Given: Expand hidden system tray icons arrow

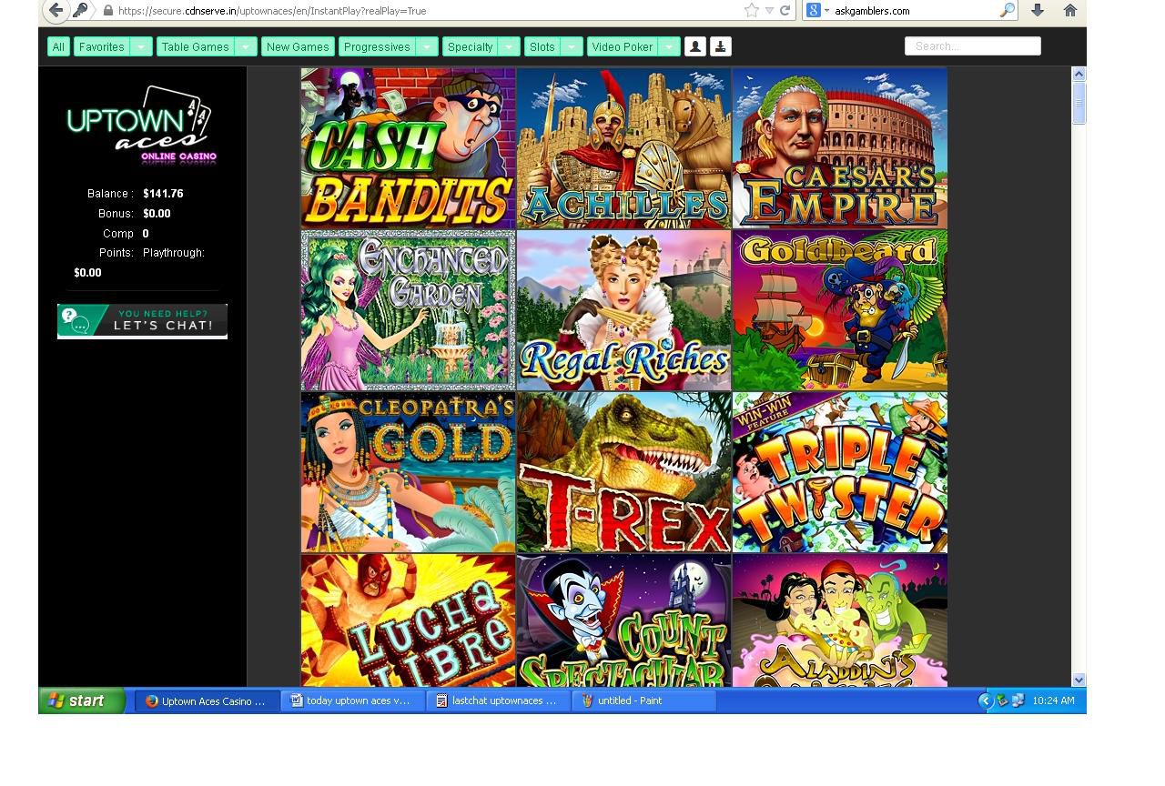Looking at the screenshot, I should (x=986, y=700).
